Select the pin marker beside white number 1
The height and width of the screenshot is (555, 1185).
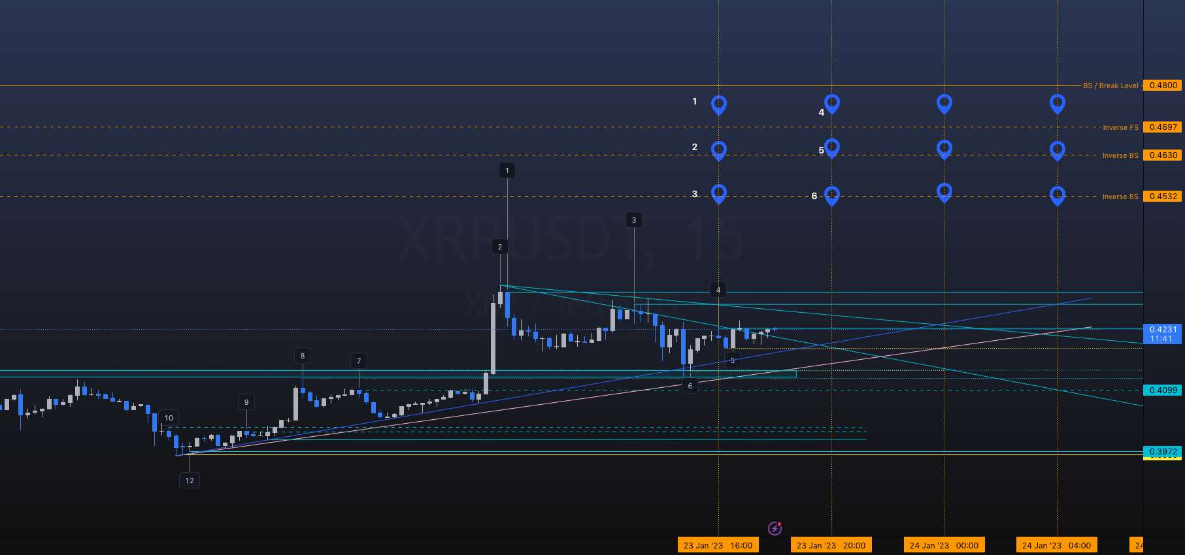point(718,104)
